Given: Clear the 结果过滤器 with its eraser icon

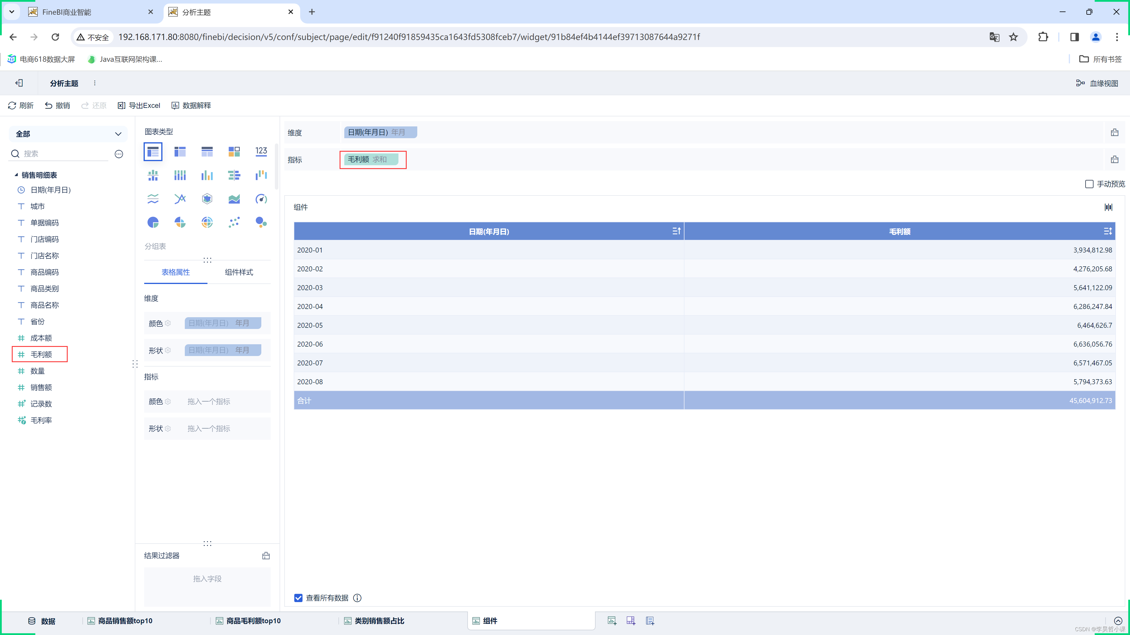Looking at the screenshot, I should click(266, 556).
